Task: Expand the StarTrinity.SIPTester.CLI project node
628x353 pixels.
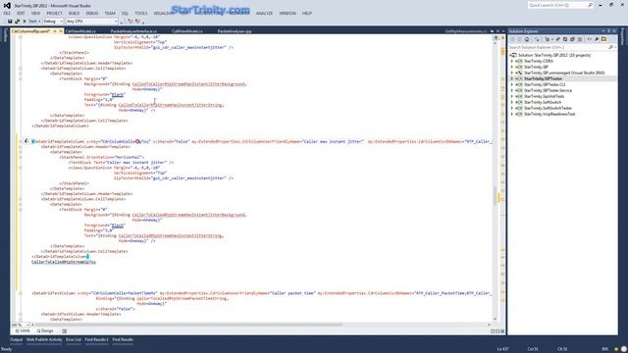Action: coord(512,84)
